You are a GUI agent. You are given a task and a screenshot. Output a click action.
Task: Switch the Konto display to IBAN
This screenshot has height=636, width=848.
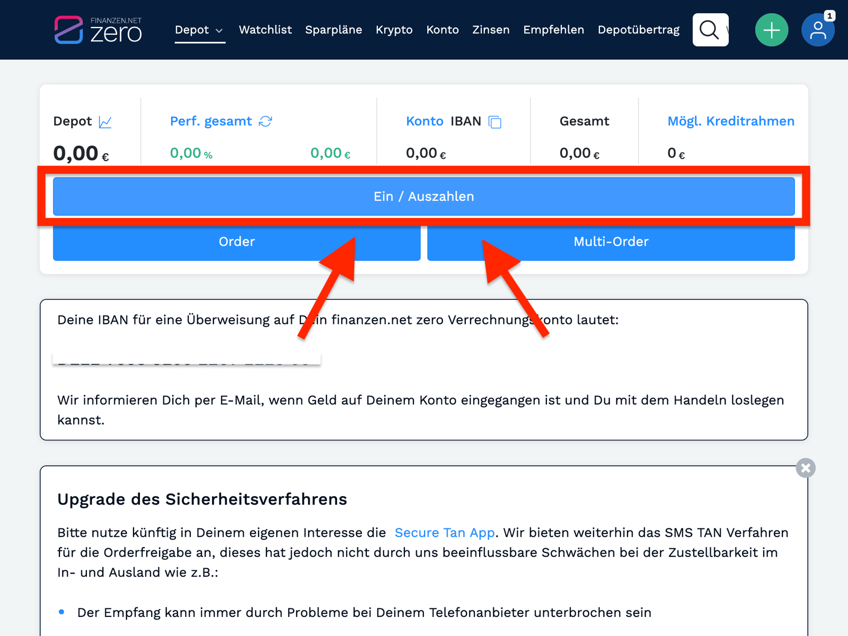[x=465, y=121]
